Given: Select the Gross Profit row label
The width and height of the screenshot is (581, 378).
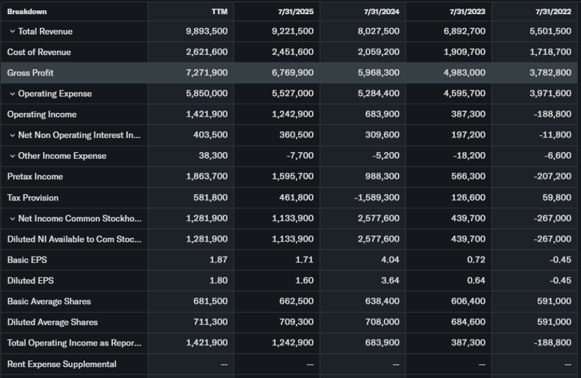Looking at the screenshot, I should [31, 73].
